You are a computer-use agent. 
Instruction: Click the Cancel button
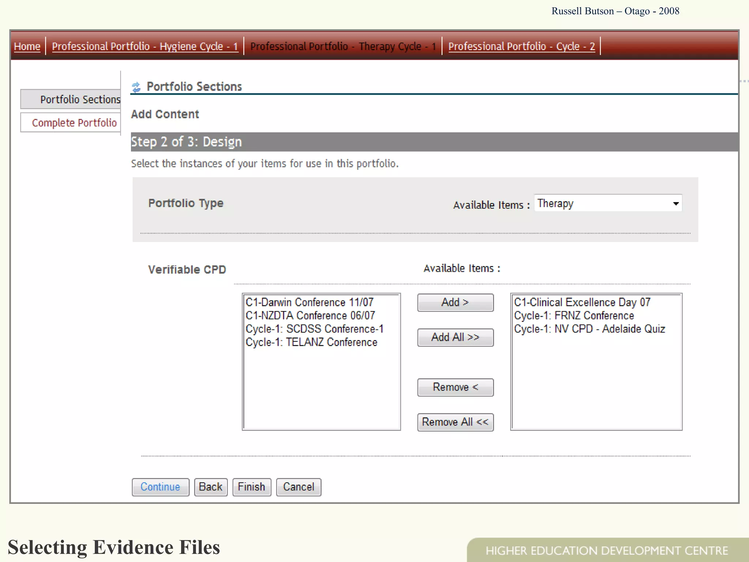pos(298,487)
